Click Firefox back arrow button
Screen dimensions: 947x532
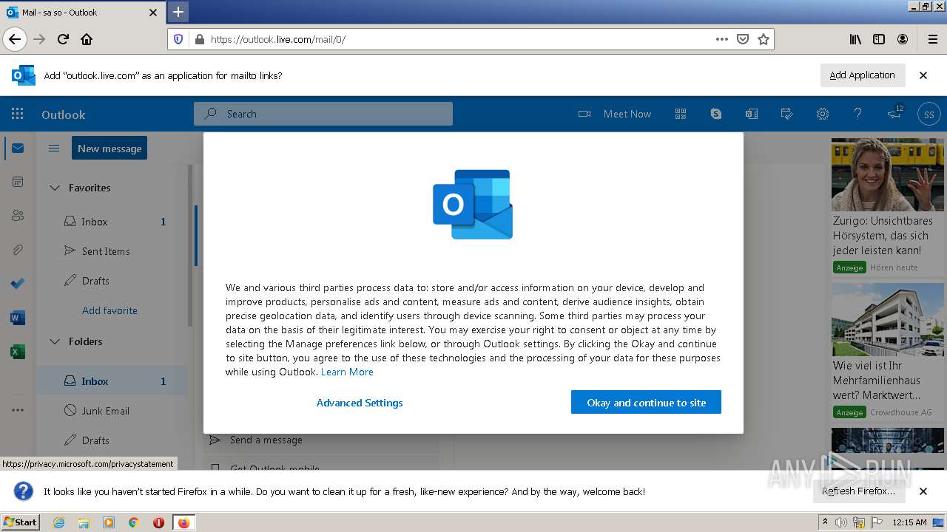15,39
